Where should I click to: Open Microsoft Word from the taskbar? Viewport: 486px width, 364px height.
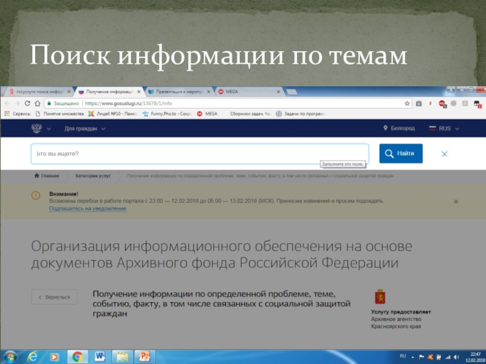click(100, 356)
